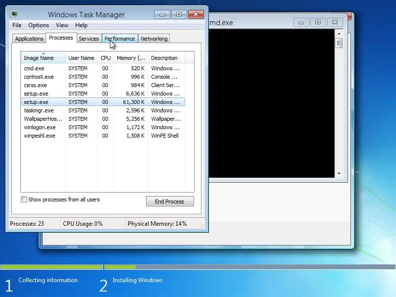Sort processes by CPU column
The image size is (396, 297).
[105, 58]
